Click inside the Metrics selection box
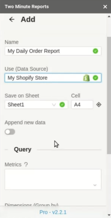Screen dimensions: 111x218 (x=53, y=179)
